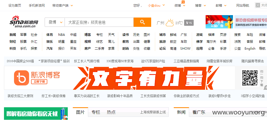
Task: Open 房产 channel
Action: 87,49
